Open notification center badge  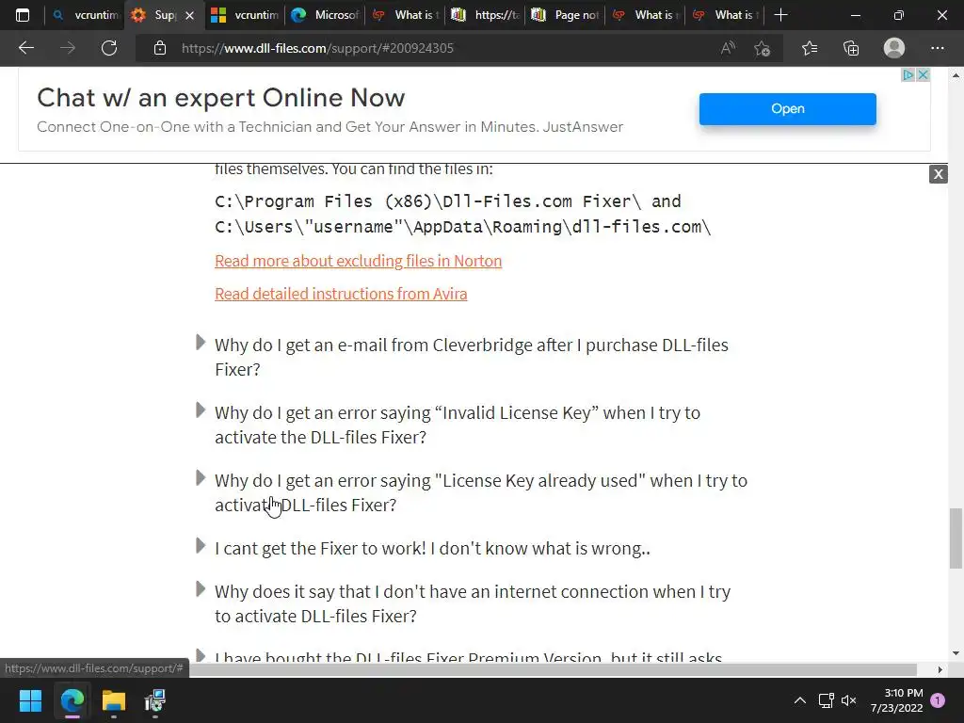pyautogui.click(x=938, y=700)
